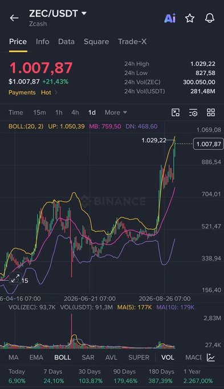This screenshot has width=224, height=389.
Task: Tap the Today 6,90% performance
Action: (x=17, y=376)
